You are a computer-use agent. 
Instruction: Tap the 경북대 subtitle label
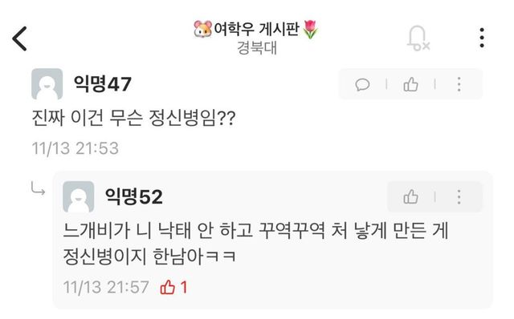point(257,48)
